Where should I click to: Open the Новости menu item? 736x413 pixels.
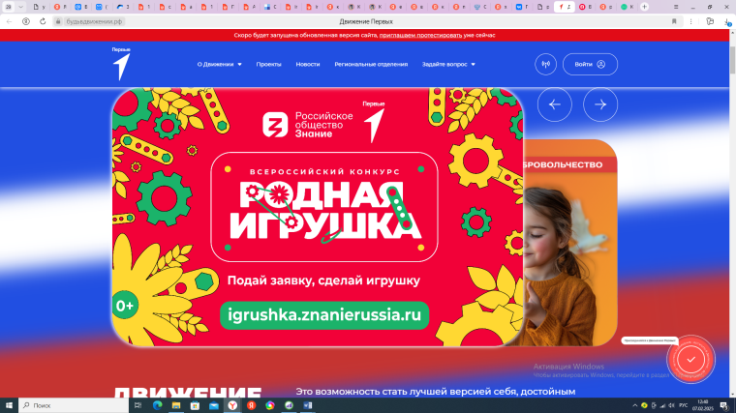click(x=307, y=64)
